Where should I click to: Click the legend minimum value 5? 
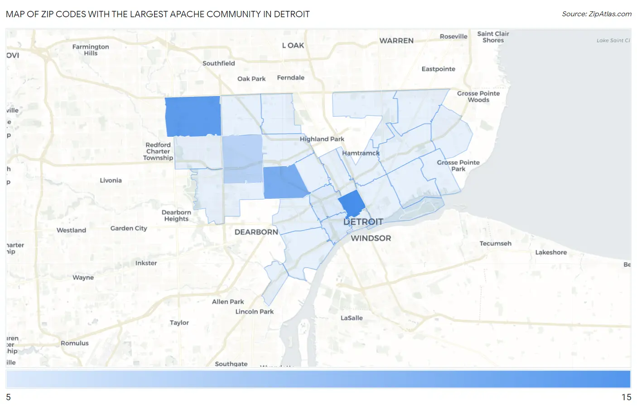(8, 397)
